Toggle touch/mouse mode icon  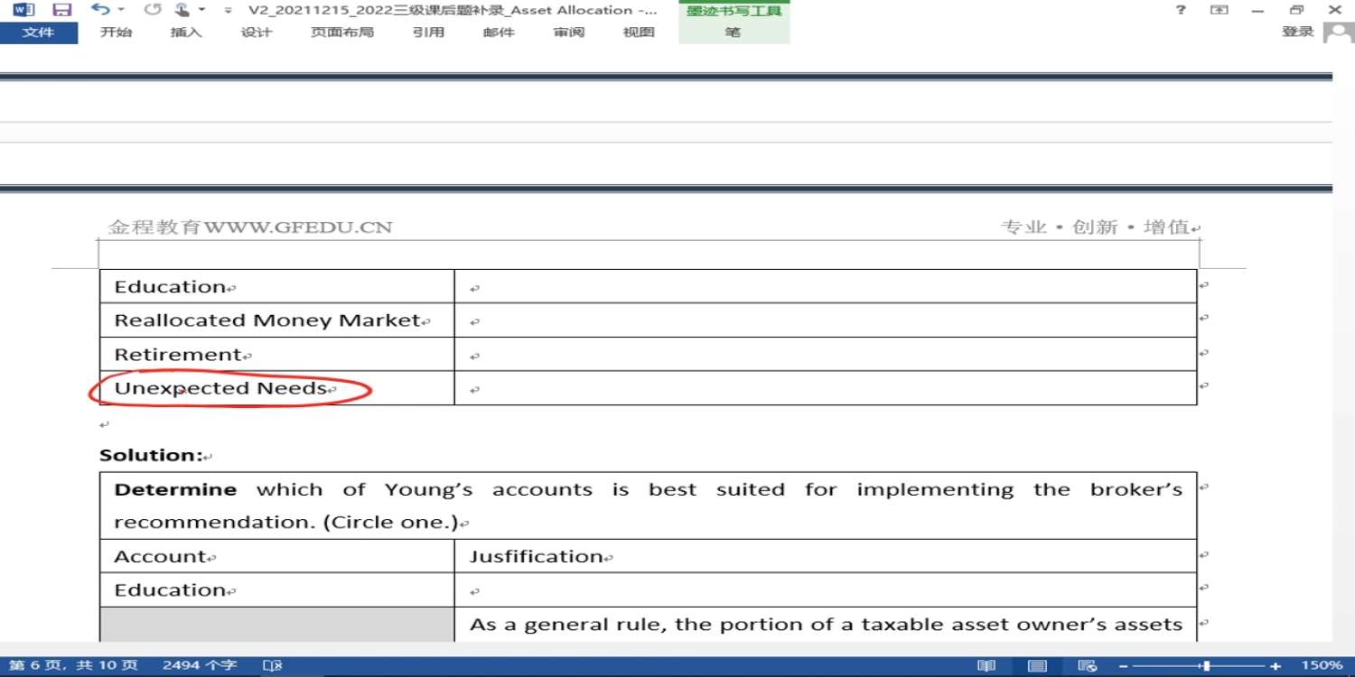[182, 10]
